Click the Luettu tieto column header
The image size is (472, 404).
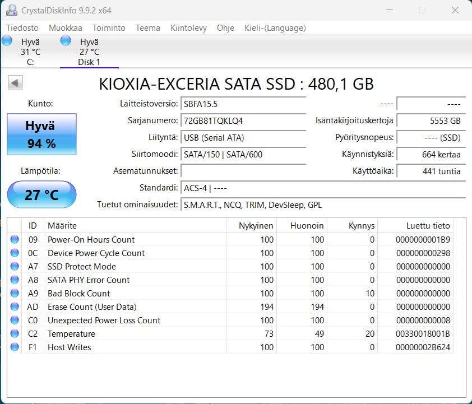(x=415, y=226)
